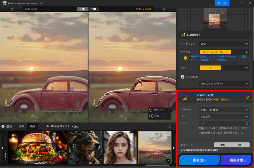Click the list view icon in filmstrip bar
254x168 pixels.
click(x=33, y=126)
